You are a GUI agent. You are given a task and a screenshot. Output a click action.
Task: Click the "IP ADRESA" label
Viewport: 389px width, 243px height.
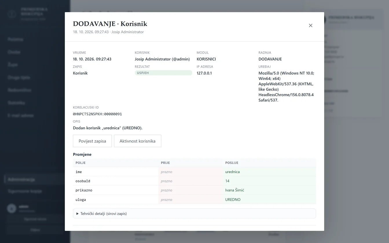pos(205,67)
